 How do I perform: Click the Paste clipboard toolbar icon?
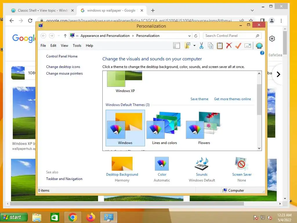point(220,46)
